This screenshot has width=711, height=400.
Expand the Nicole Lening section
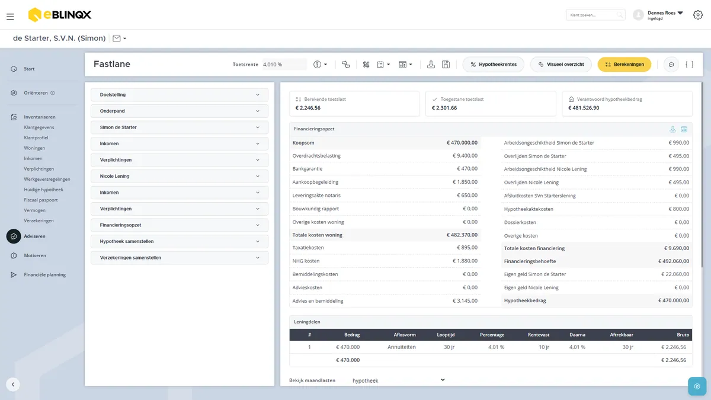(180, 176)
